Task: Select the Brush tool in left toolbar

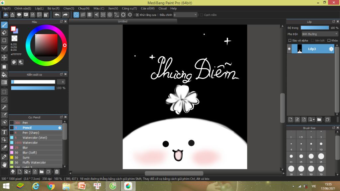Action: [4, 25]
